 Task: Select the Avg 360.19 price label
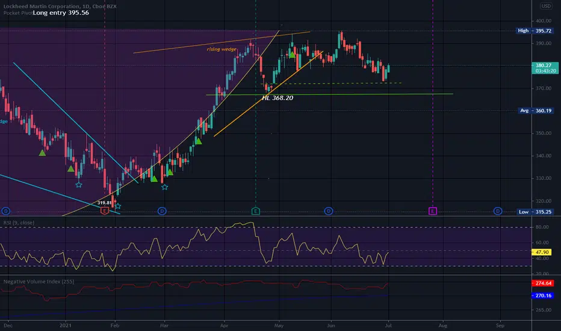tap(536, 111)
